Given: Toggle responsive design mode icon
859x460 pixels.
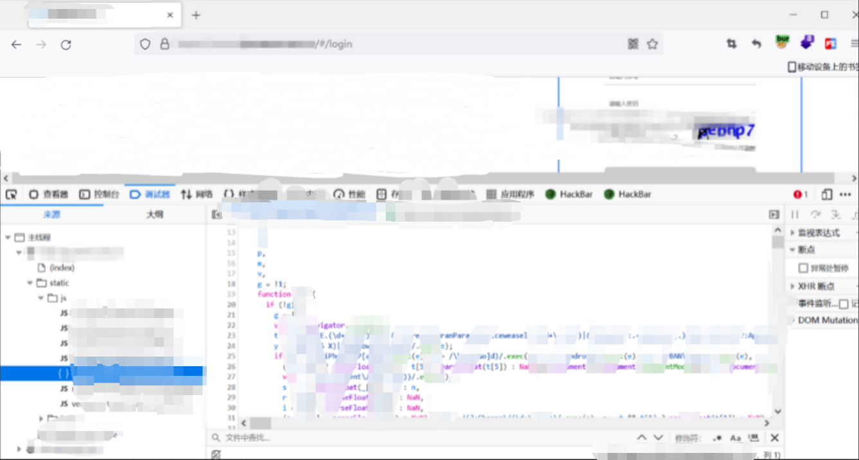Looking at the screenshot, I should [x=827, y=195].
